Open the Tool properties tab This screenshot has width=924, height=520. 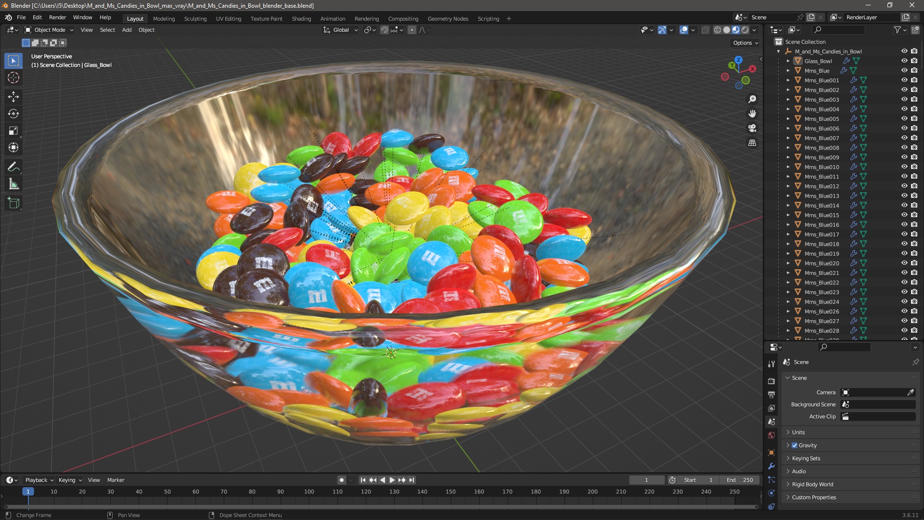771,364
